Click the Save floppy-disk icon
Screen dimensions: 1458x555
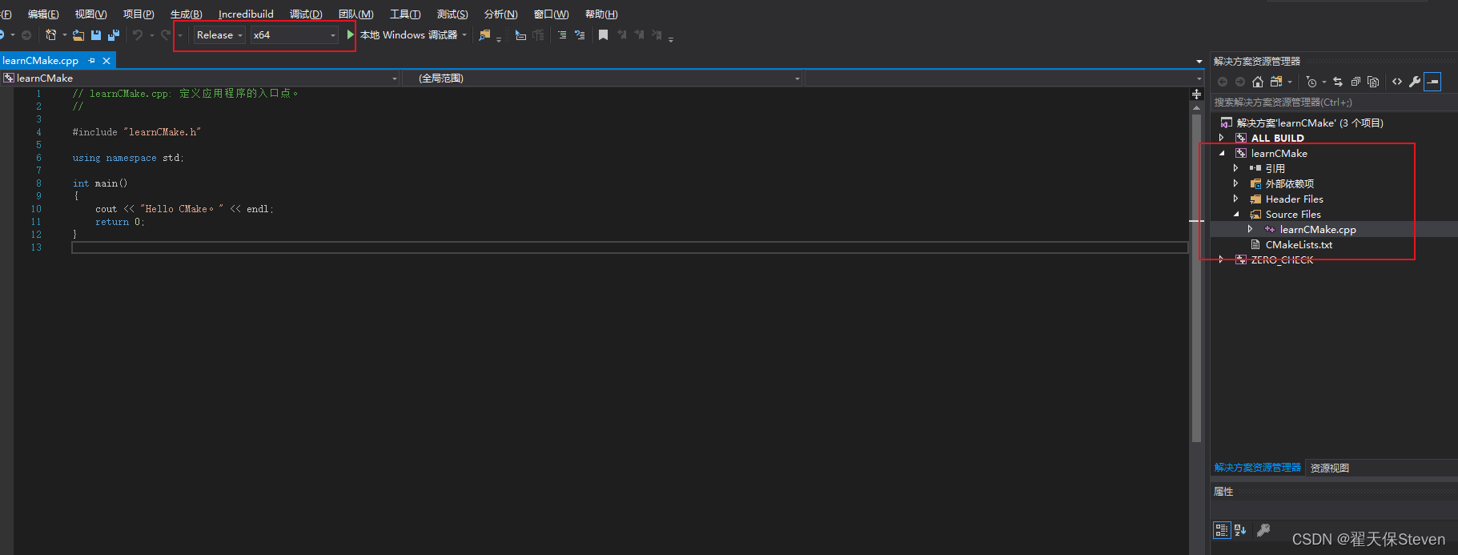(96, 35)
